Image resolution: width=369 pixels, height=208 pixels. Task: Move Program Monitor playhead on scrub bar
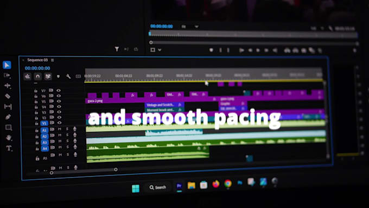150,34
